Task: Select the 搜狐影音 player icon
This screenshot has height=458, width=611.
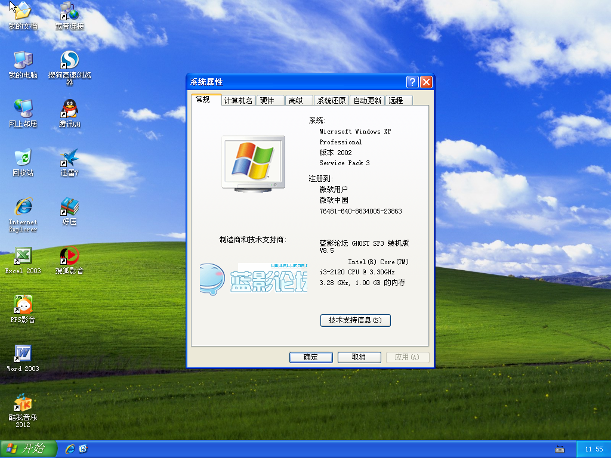Action: pyautogui.click(x=69, y=261)
